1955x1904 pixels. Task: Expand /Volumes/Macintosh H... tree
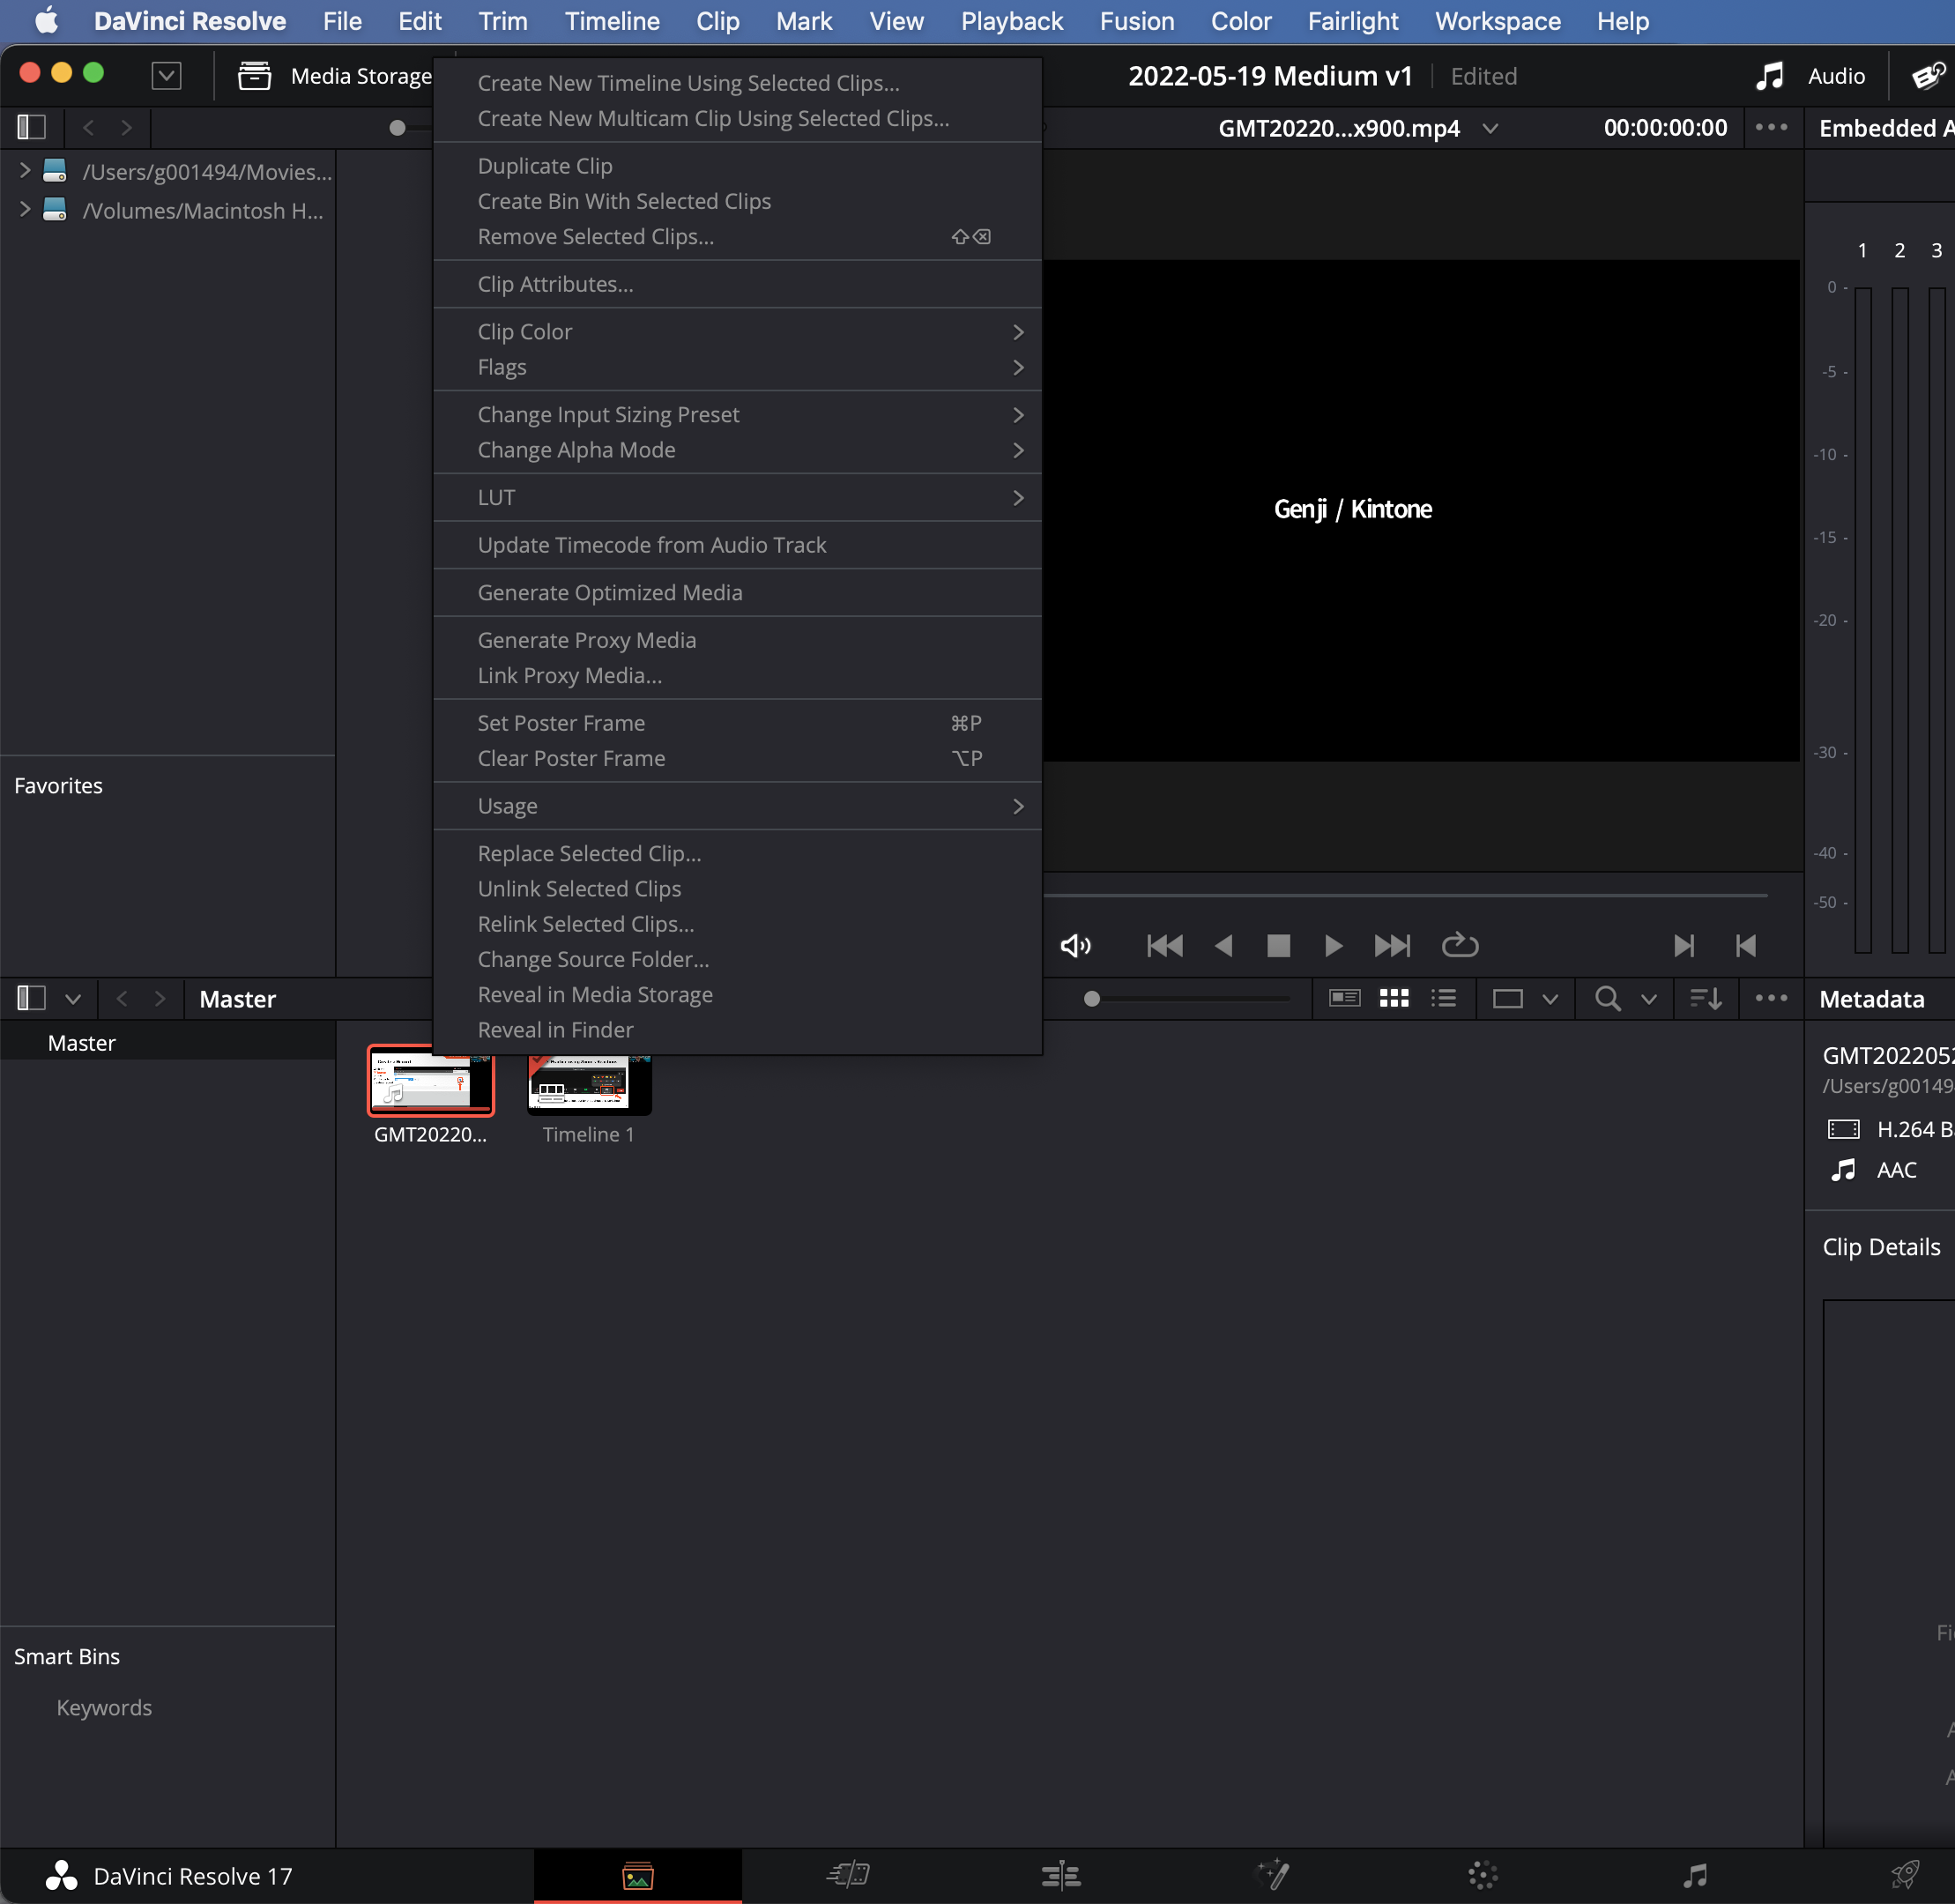point(25,209)
